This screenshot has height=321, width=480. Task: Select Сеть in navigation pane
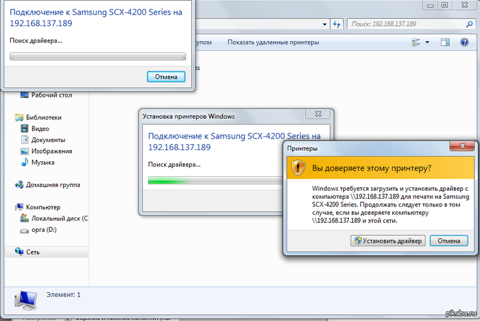coord(33,252)
